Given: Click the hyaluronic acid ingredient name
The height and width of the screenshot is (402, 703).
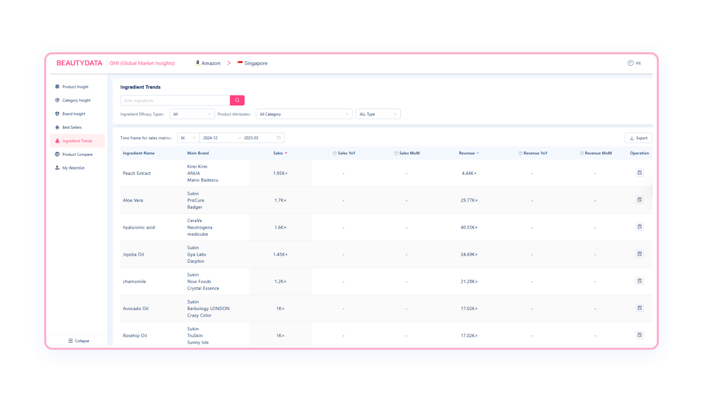Looking at the screenshot, I should pos(139,228).
